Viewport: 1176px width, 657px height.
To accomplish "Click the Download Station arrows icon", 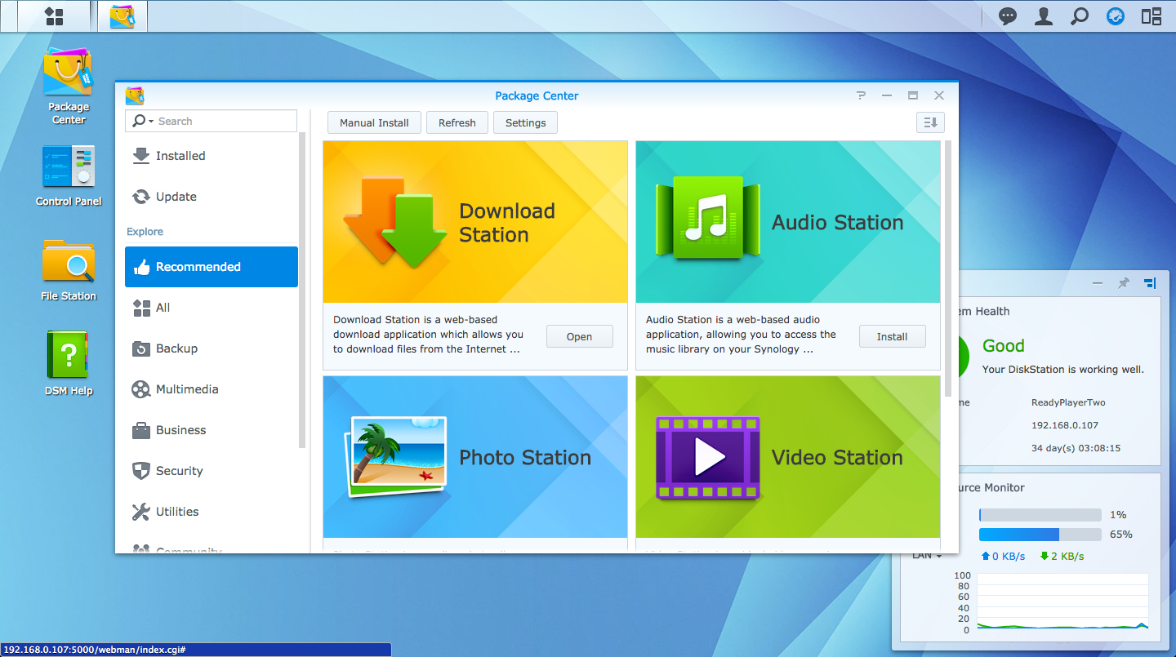I will pos(395,221).
